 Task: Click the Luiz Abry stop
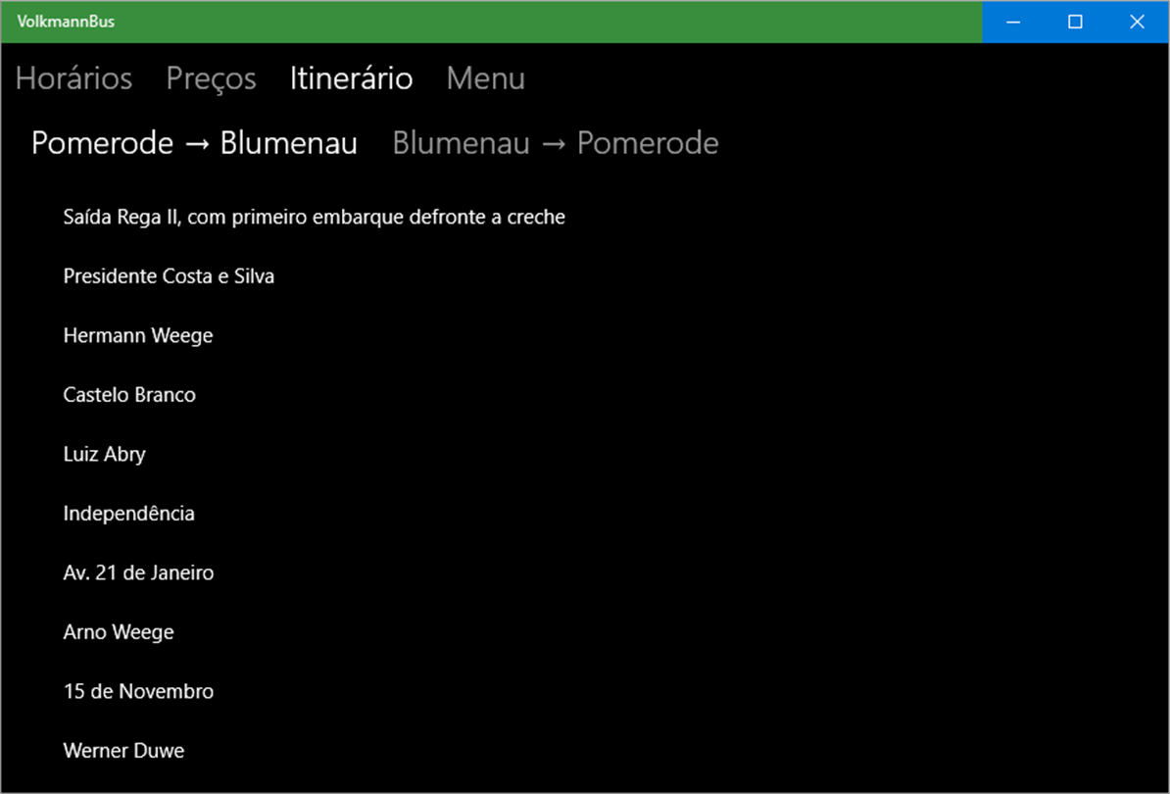[x=104, y=455]
